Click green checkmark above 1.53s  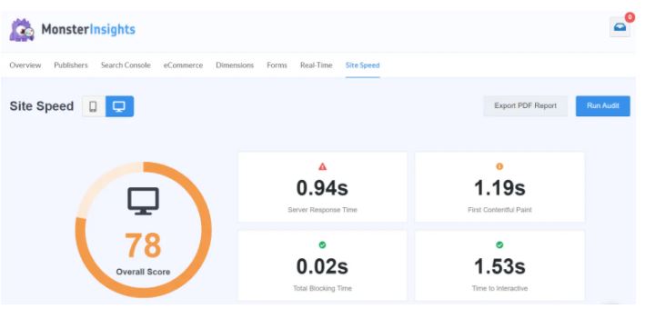point(499,244)
